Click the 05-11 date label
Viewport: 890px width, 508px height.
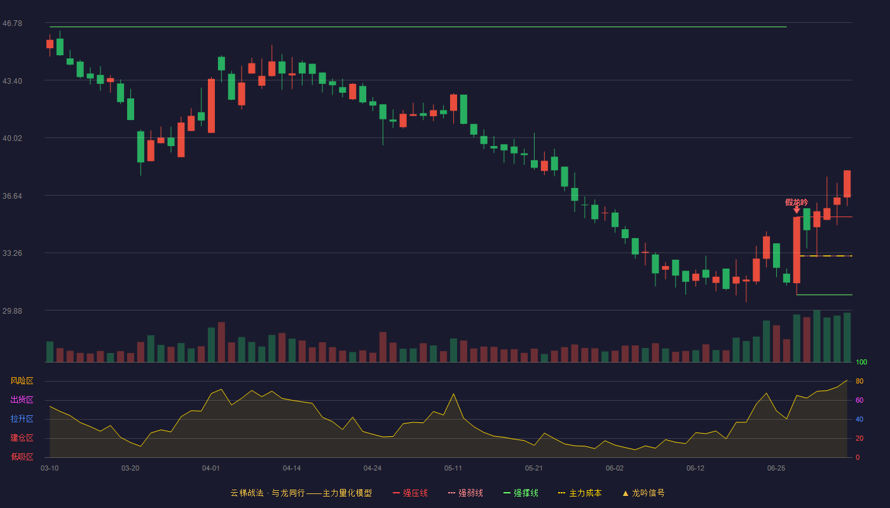point(453,468)
